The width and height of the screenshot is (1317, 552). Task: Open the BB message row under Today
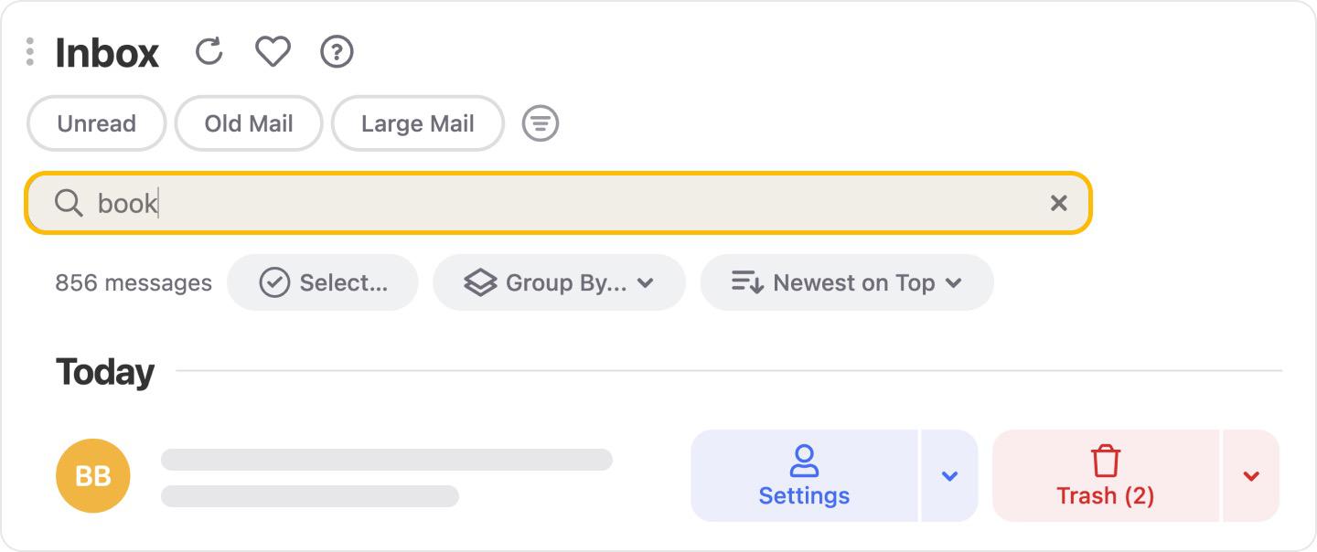tap(386, 476)
